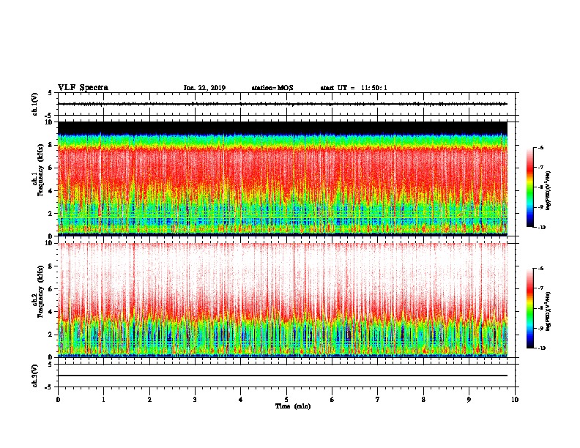Click the ch.1 spectrogram panel

point(283,179)
